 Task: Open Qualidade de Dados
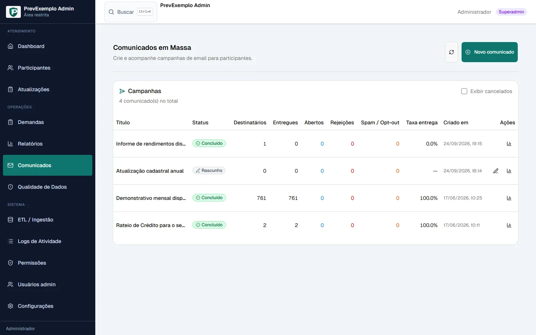click(x=48, y=187)
